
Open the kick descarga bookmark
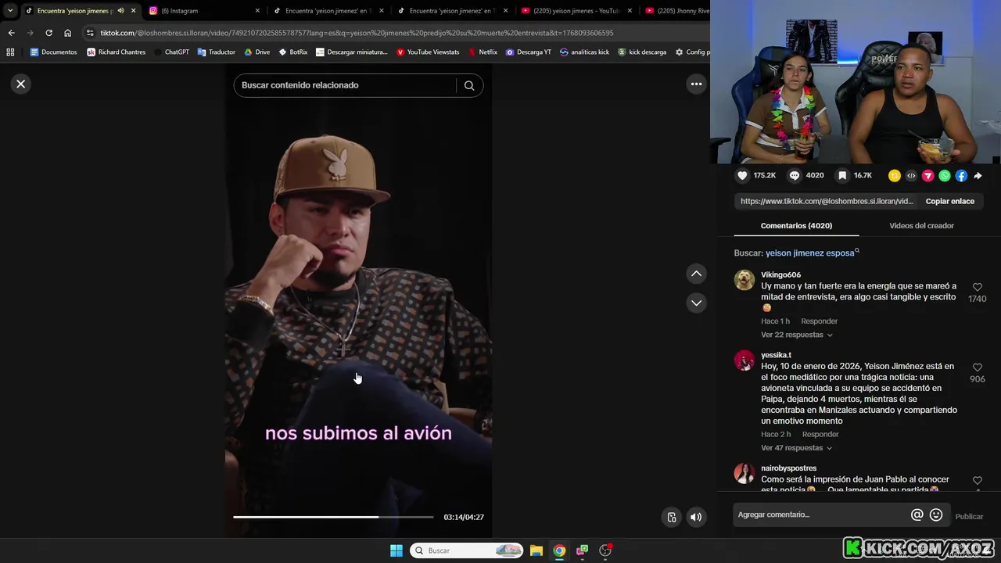pyautogui.click(x=642, y=52)
